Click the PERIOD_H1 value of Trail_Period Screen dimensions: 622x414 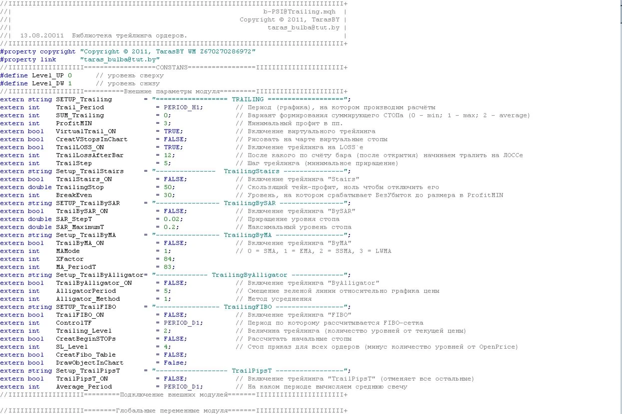pos(182,107)
